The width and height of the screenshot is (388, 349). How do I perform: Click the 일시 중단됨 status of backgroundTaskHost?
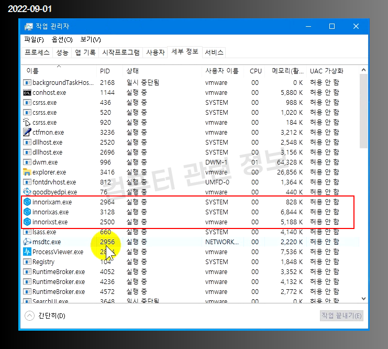point(143,82)
